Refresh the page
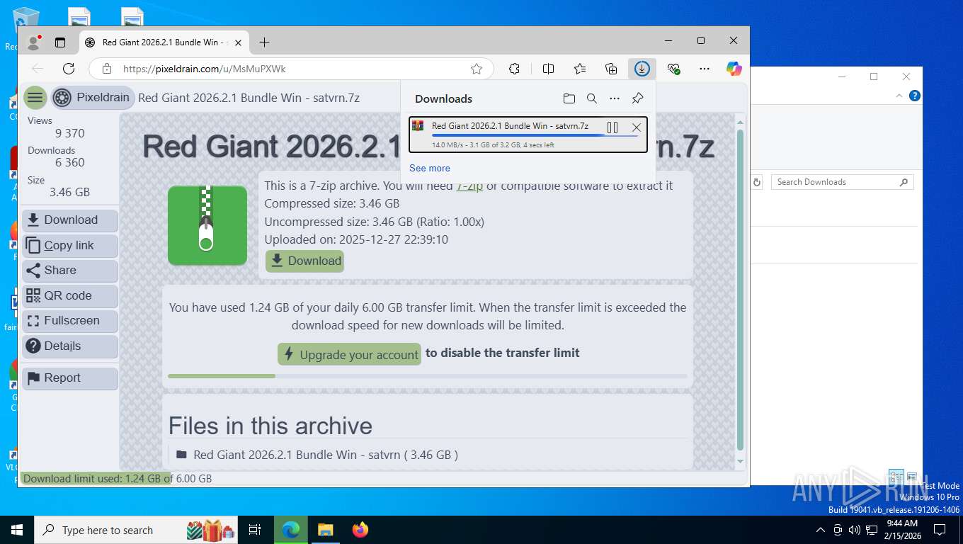 pyautogui.click(x=69, y=69)
